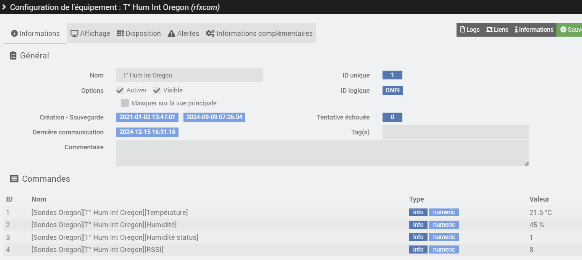
Task: Click the gears icon for Informations complémentaires
Action: tap(210, 34)
